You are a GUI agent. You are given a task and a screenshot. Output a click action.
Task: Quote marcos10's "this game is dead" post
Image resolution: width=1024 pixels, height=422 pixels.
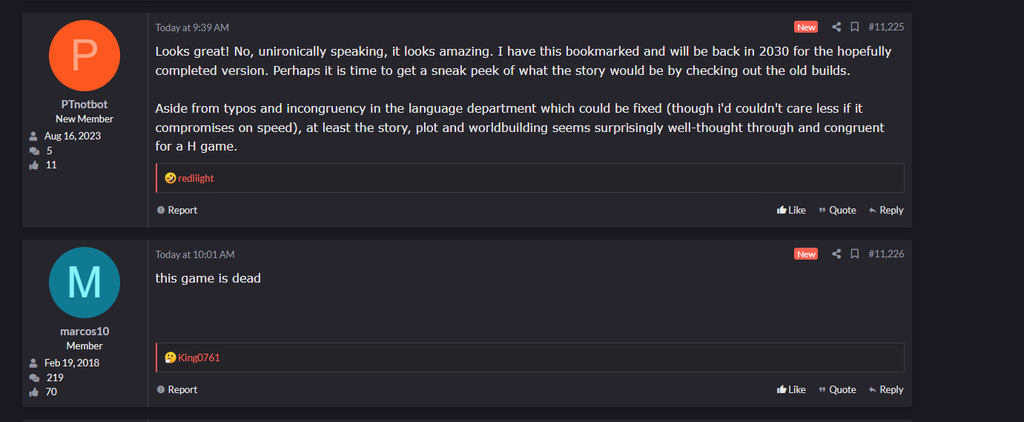837,389
